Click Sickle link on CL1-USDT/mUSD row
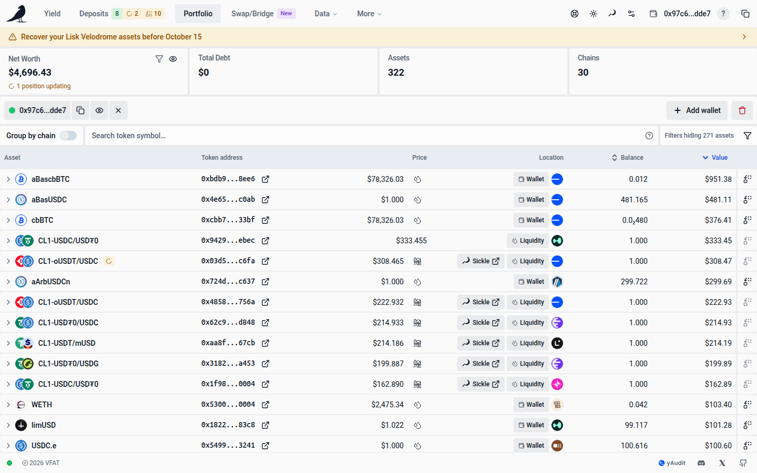The height and width of the screenshot is (473, 757). tap(481, 343)
